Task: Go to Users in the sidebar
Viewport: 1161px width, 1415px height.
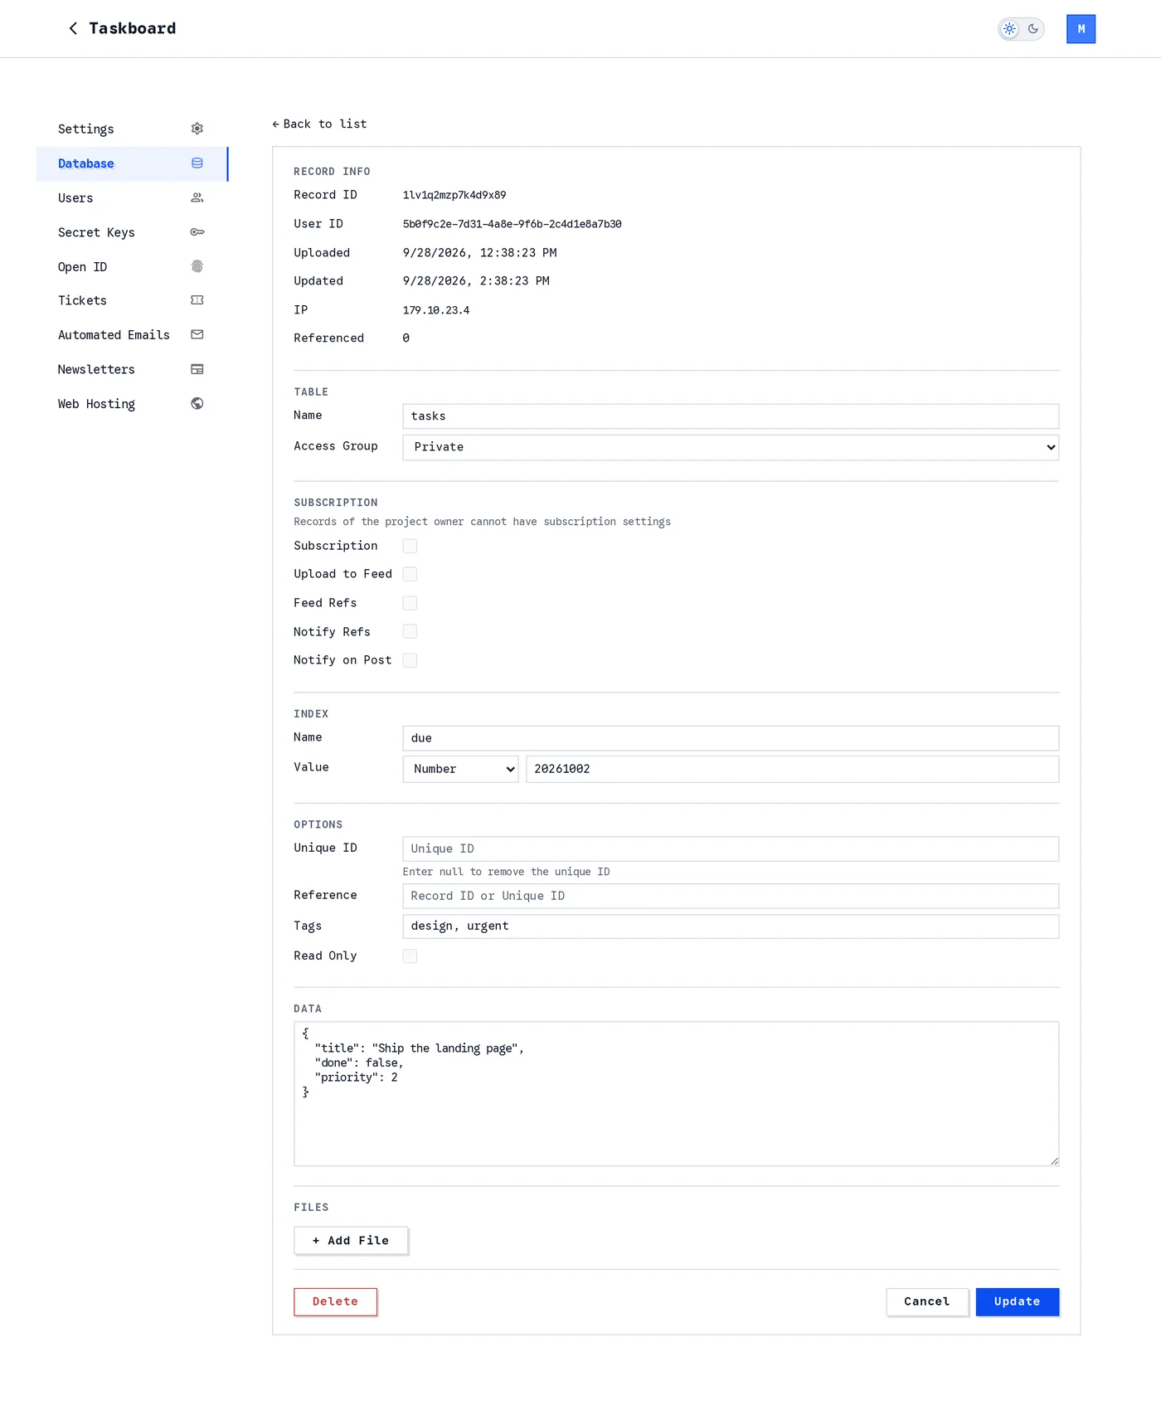Action: (x=132, y=197)
